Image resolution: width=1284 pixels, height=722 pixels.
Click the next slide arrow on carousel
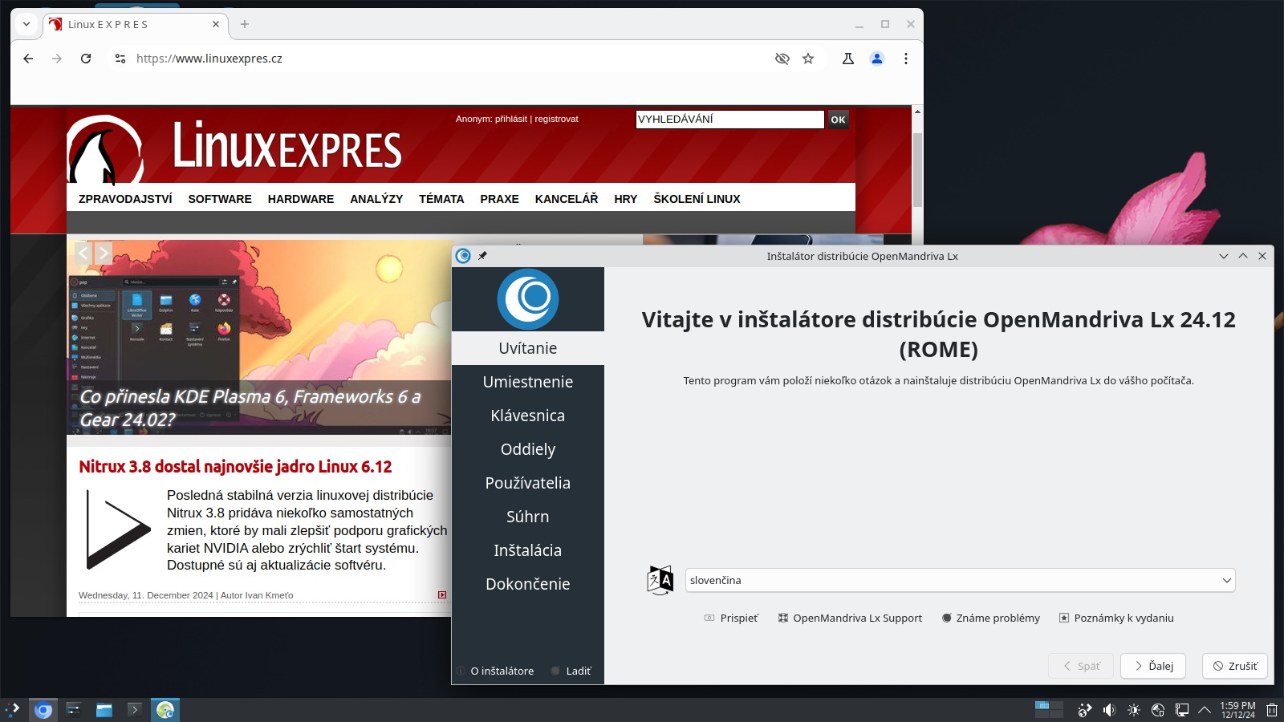pyautogui.click(x=104, y=254)
